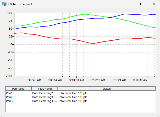Close the E3Chart Legend window

click(x=153, y=4)
